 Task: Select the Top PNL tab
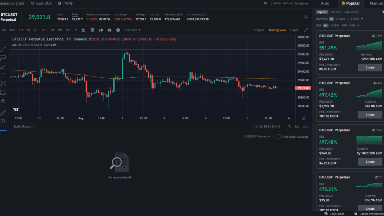[x=336, y=12]
